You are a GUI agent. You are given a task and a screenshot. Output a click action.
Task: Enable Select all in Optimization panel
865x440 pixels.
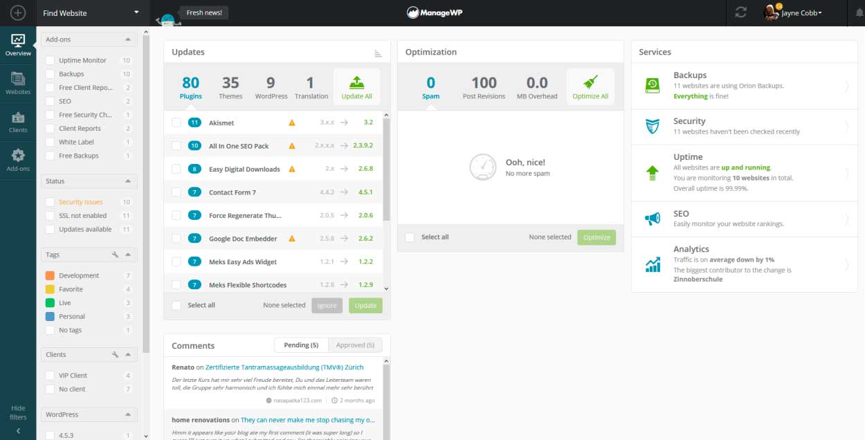(x=410, y=237)
